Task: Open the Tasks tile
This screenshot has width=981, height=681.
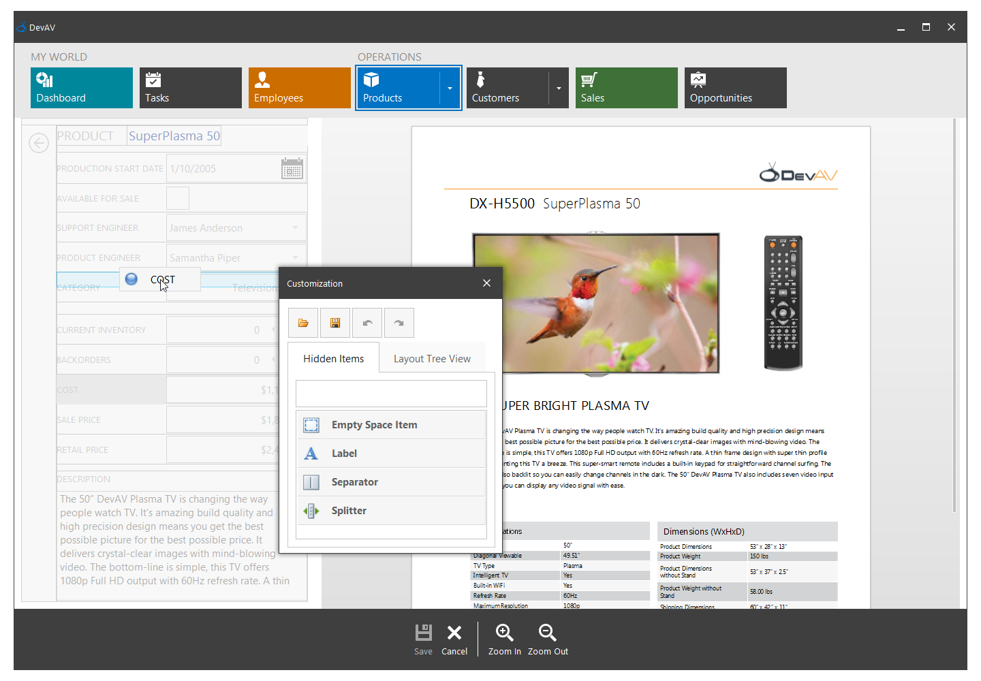Action: [x=191, y=88]
